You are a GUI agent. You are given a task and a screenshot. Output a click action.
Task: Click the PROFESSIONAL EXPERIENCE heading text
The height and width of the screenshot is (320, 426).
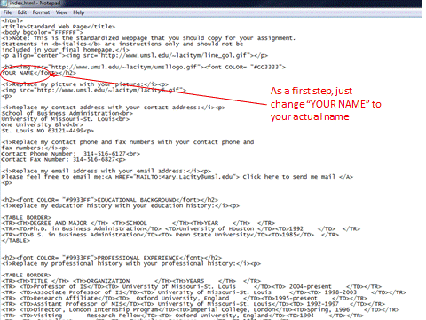[x=138, y=258]
